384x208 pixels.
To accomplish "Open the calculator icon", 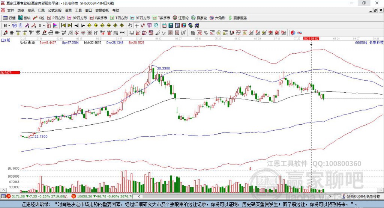I will 171,26.
